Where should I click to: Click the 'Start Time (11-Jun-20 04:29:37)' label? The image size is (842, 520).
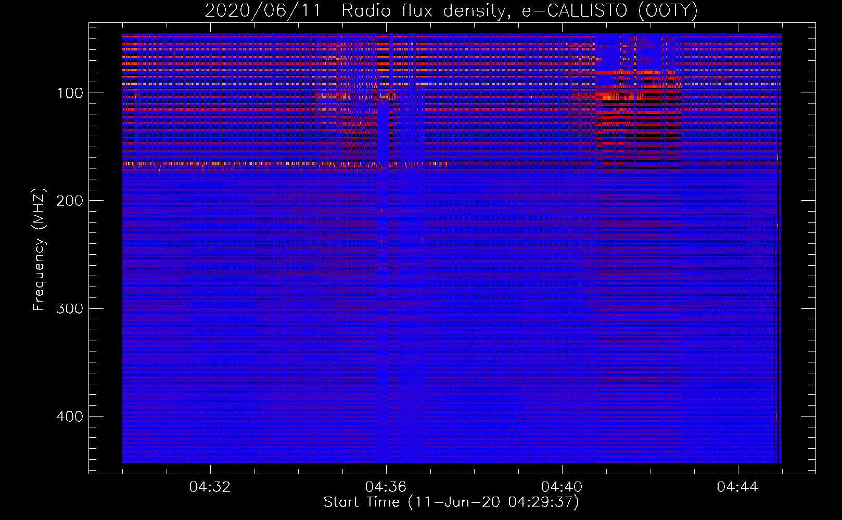[x=451, y=502]
